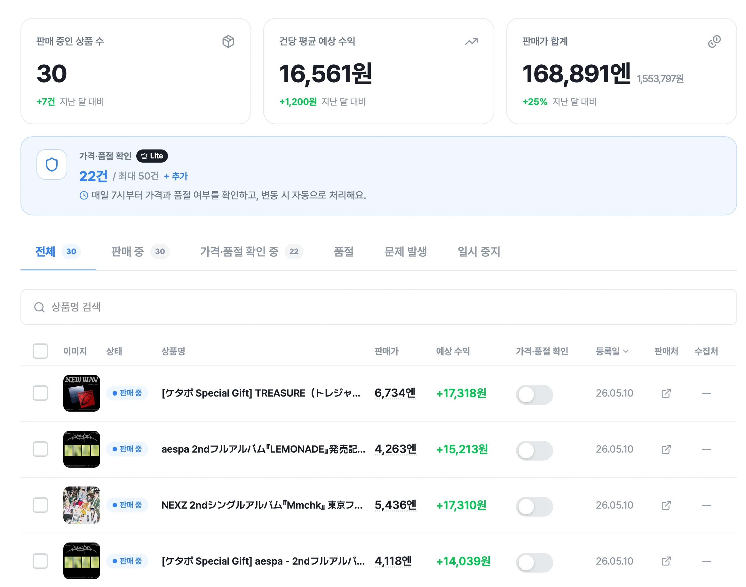The height and width of the screenshot is (587, 746).
Task: Click the 6,734엔 selling price
Action: click(395, 393)
